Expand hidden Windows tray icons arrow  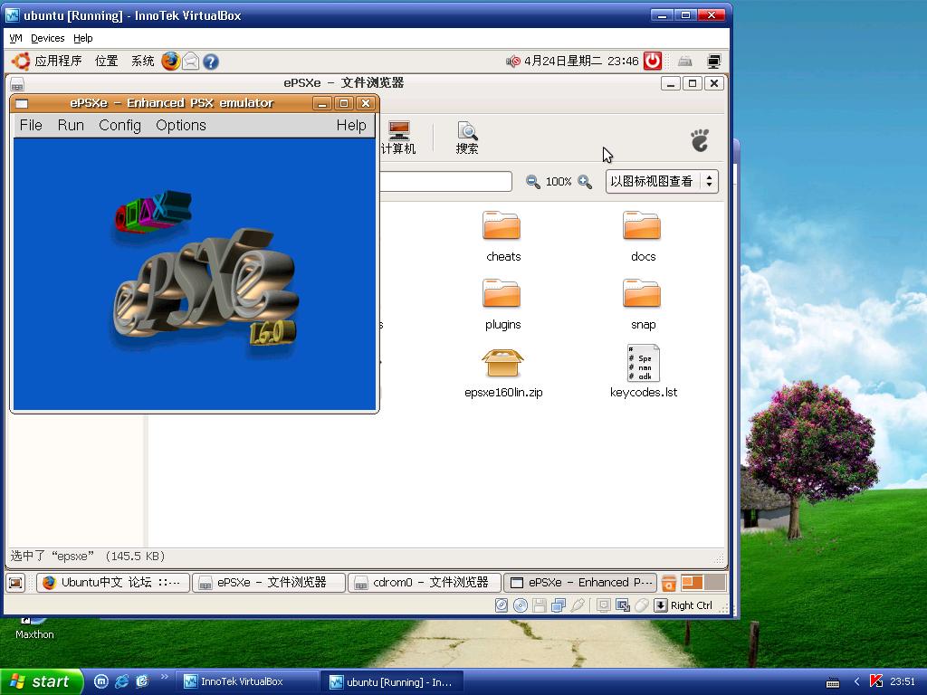(856, 681)
